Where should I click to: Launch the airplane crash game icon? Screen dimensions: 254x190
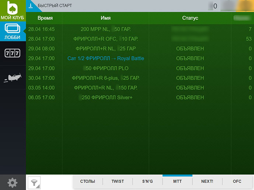click(13, 77)
